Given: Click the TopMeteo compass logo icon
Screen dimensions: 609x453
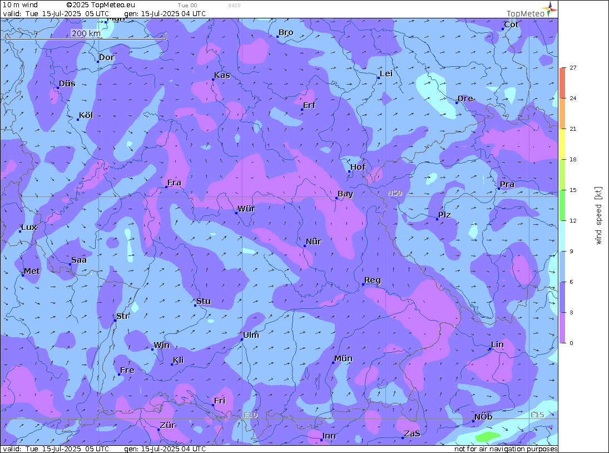Looking at the screenshot, I should point(551,9).
